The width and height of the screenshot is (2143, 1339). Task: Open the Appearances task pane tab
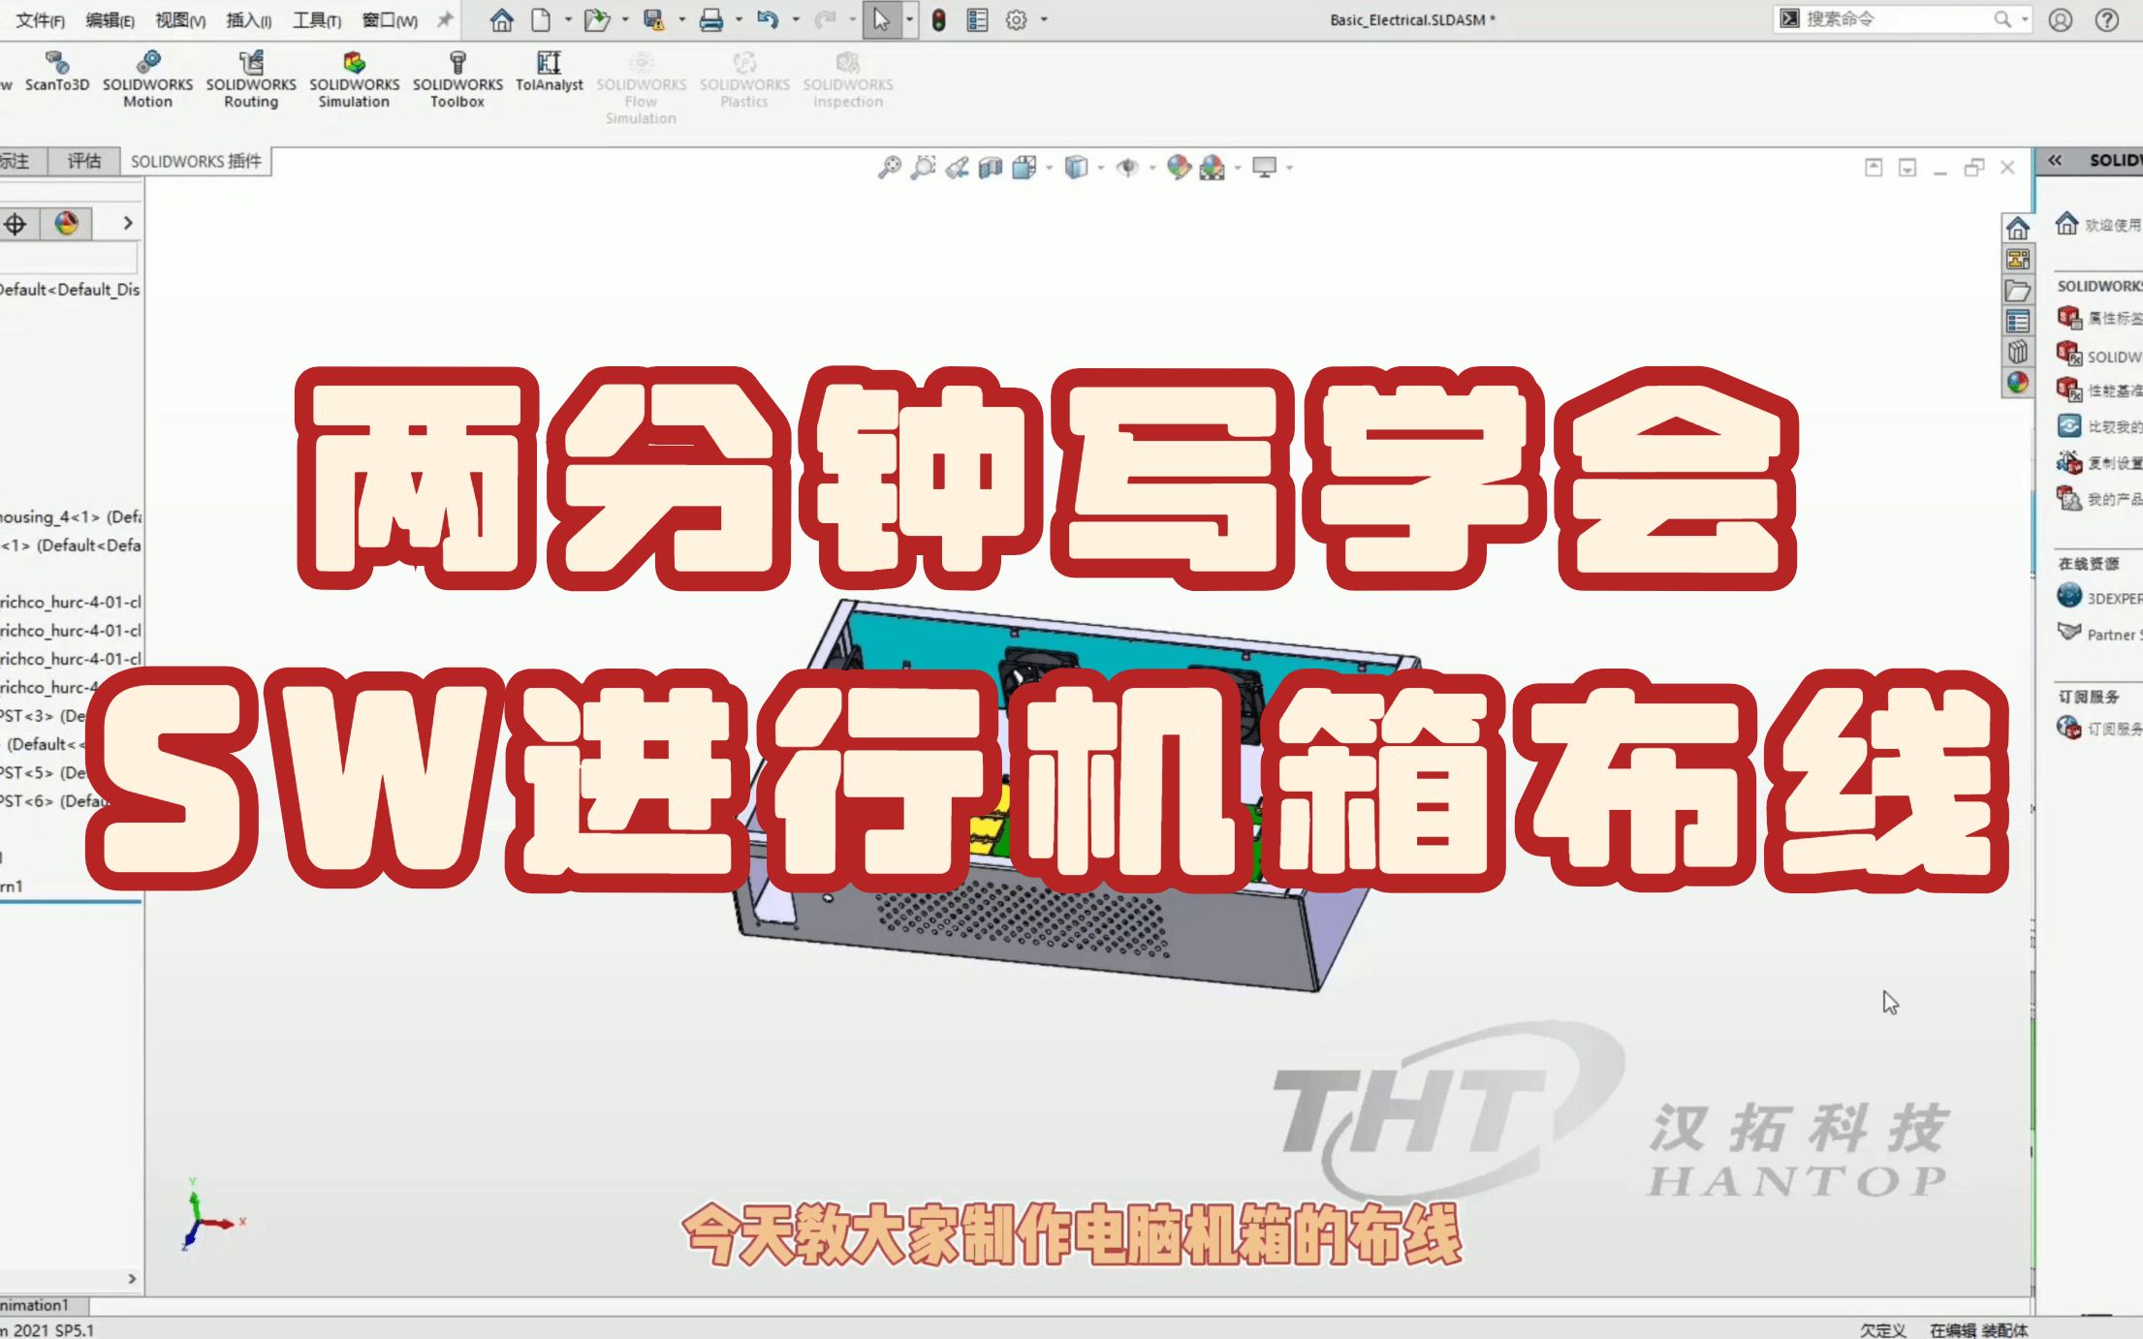tap(2018, 383)
